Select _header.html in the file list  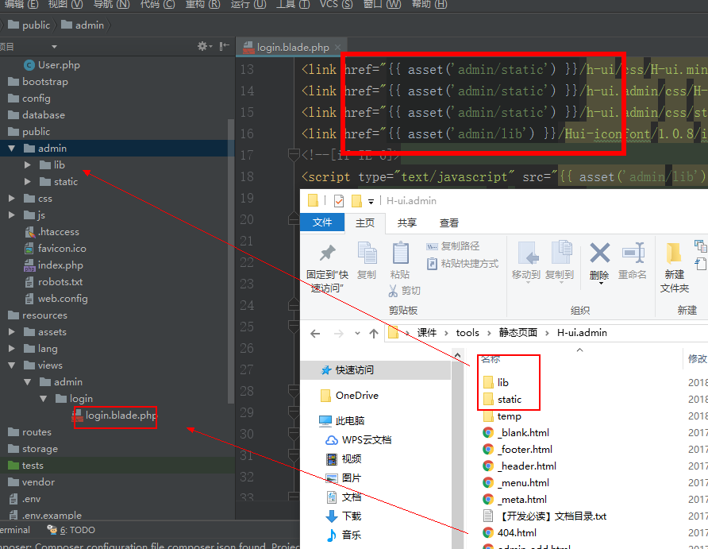click(526, 466)
